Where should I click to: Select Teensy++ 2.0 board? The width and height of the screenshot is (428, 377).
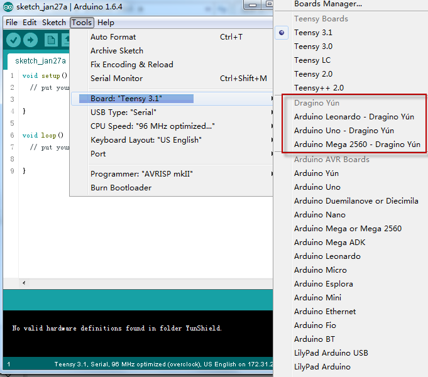pyautogui.click(x=319, y=88)
